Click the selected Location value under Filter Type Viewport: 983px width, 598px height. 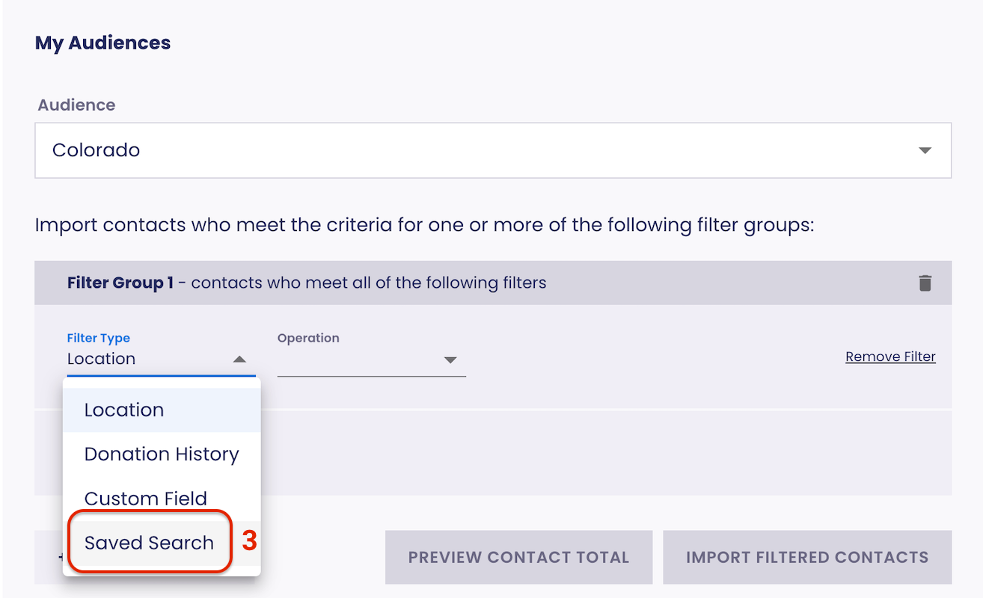[x=102, y=359]
